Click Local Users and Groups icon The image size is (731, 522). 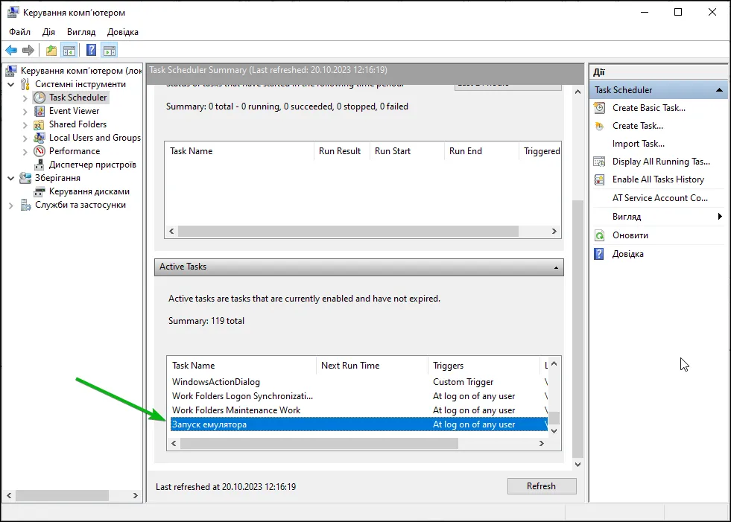[x=39, y=138]
